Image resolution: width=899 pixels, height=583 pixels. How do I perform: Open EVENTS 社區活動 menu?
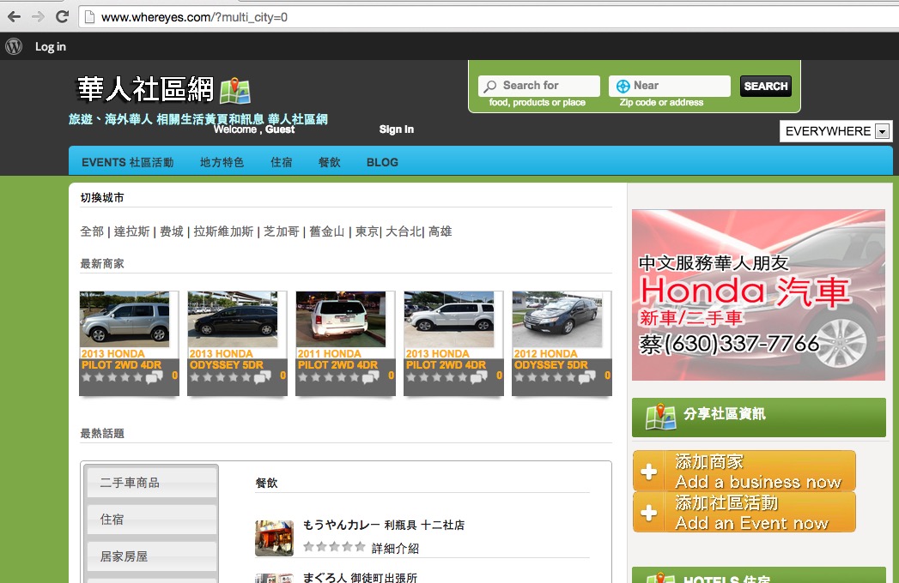tap(127, 163)
